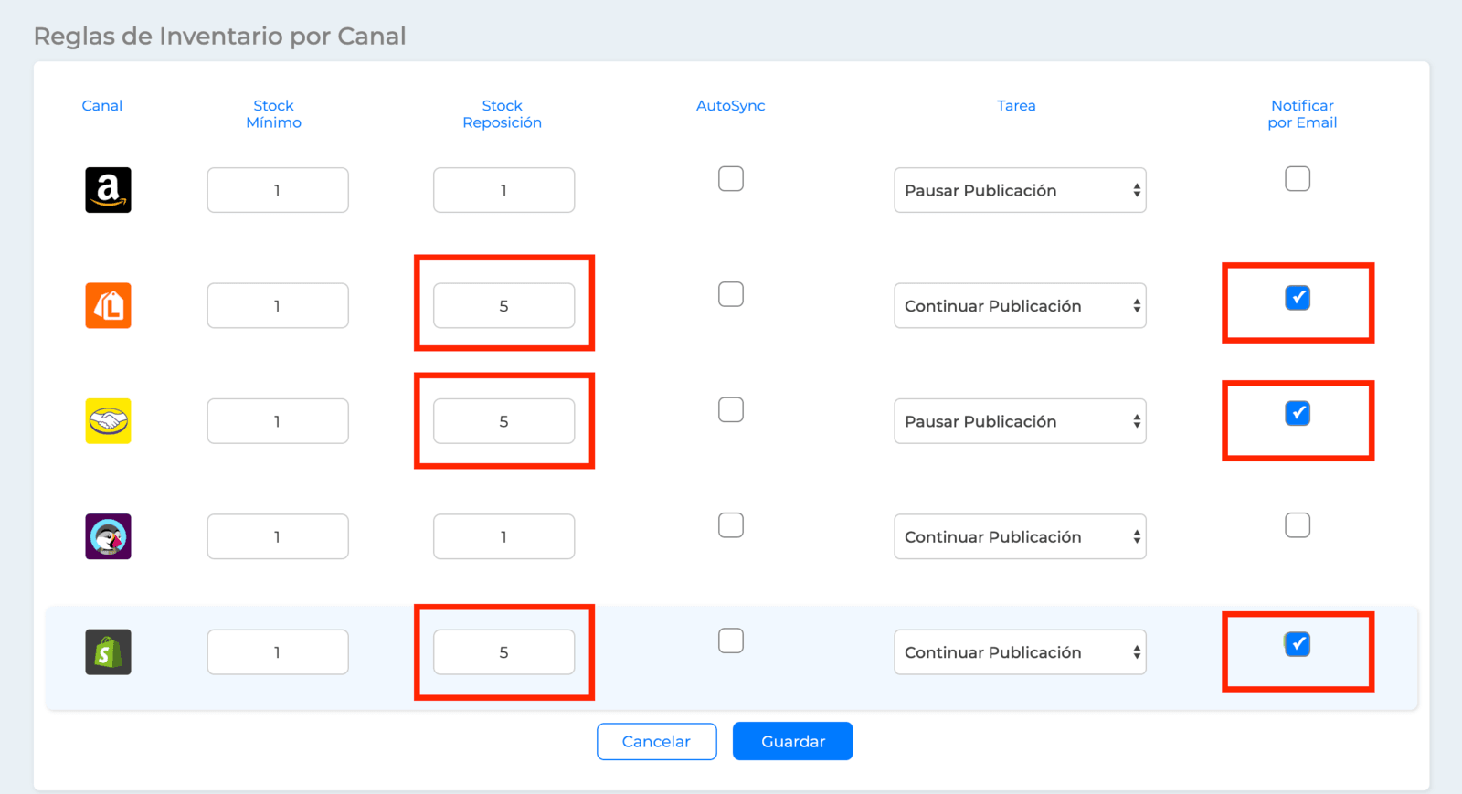The height and width of the screenshot is (794, 1462).
Task: Click Linio's Stock Mínimo input
Action: pos(278,305)
